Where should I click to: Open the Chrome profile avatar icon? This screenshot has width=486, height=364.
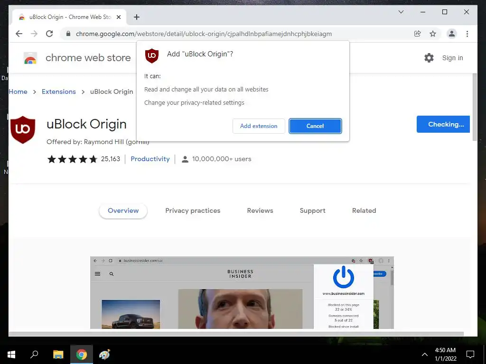452,34
